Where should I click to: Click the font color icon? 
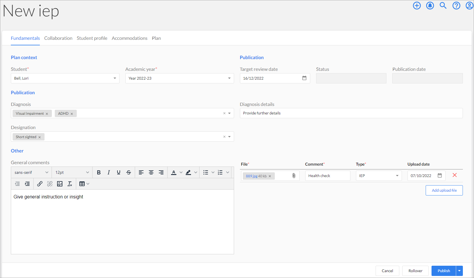(x=174, y=172)
